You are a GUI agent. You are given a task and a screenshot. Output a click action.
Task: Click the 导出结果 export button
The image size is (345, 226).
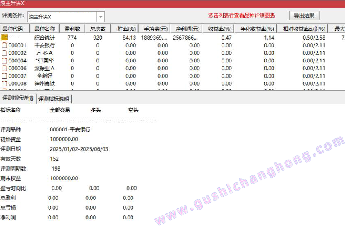(304, 16)
